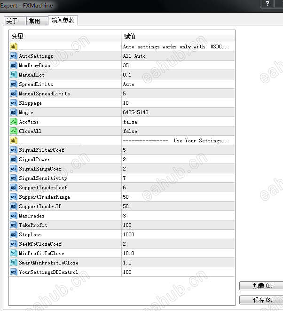Click the integer icon beside ManualSpreadLimits
The width and height of the screenshot is (283, 311).
14,93
